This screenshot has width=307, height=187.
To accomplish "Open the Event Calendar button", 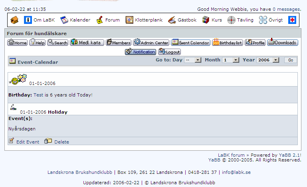I will [x=190, y=42].
